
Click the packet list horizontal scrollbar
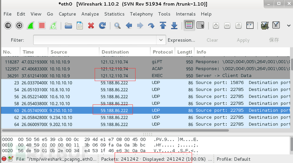[116, 130]
